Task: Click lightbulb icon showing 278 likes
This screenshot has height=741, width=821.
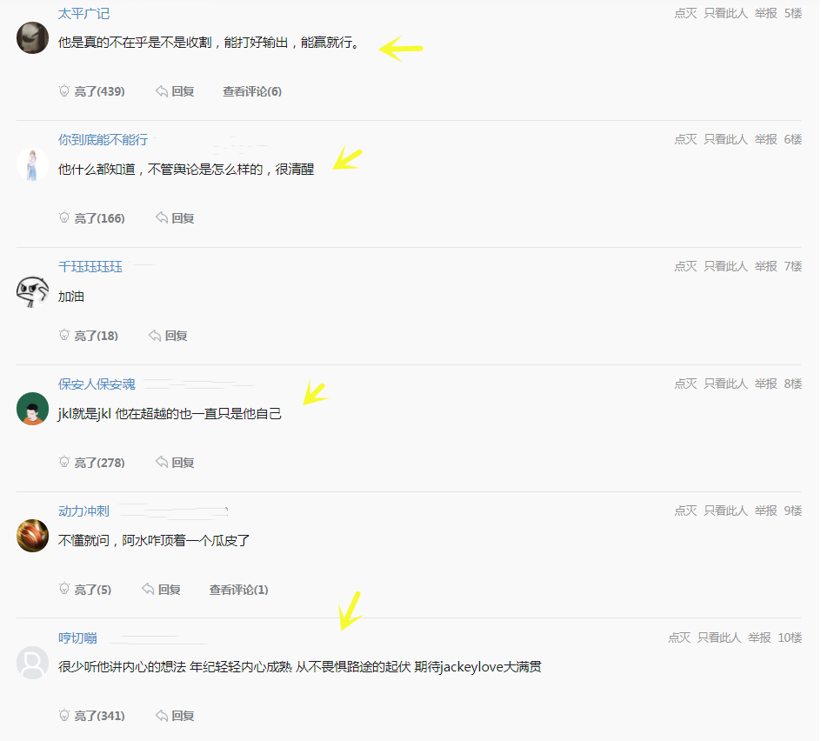Action: [63, 463]
